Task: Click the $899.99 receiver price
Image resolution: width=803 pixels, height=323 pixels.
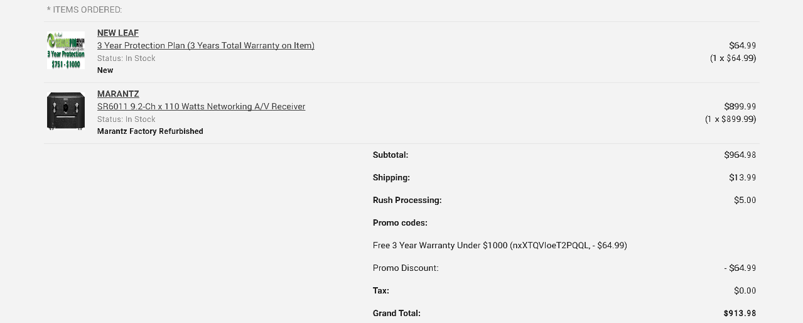Action: tap(740, 107)
